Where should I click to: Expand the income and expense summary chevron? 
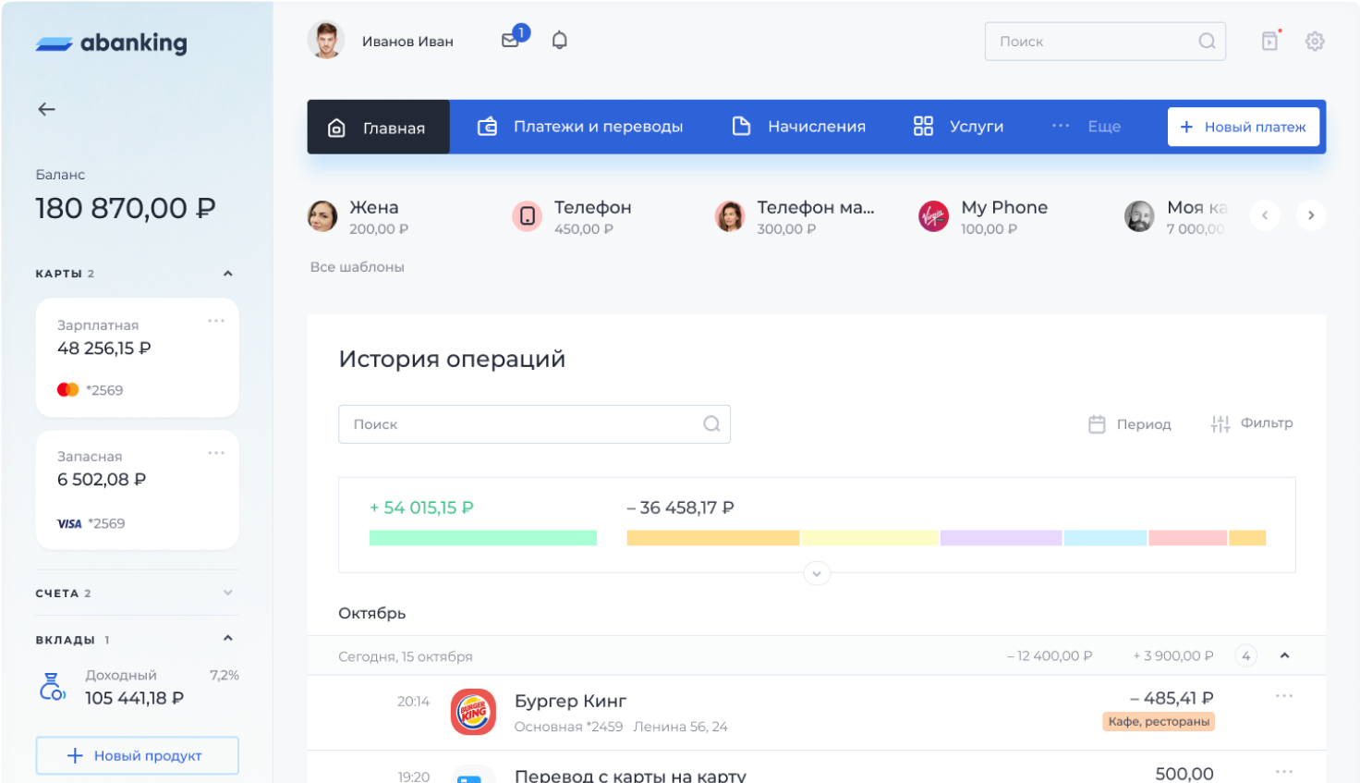pos(817,573)
